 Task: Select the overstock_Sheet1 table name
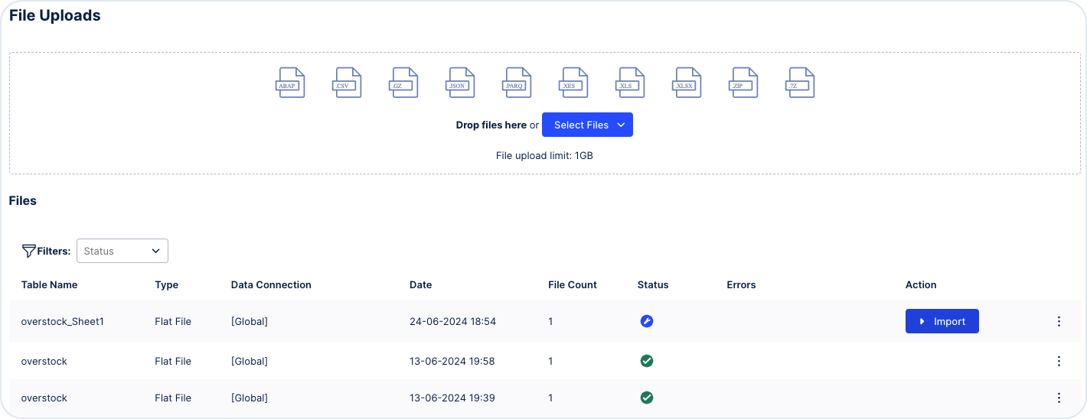(x=63, y=322)
